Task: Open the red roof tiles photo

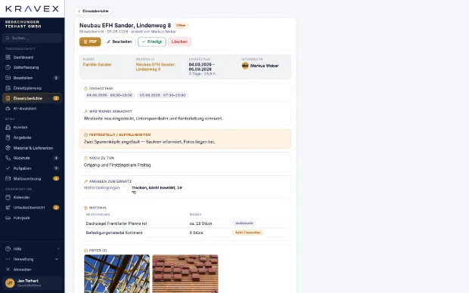Action: click(x=185, y=273)
